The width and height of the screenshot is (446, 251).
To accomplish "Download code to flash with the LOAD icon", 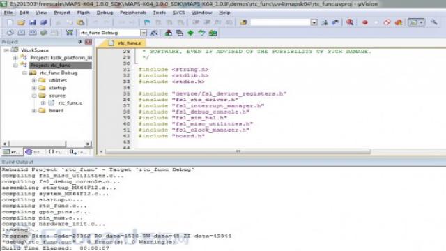I will click(x=69, y=33).
